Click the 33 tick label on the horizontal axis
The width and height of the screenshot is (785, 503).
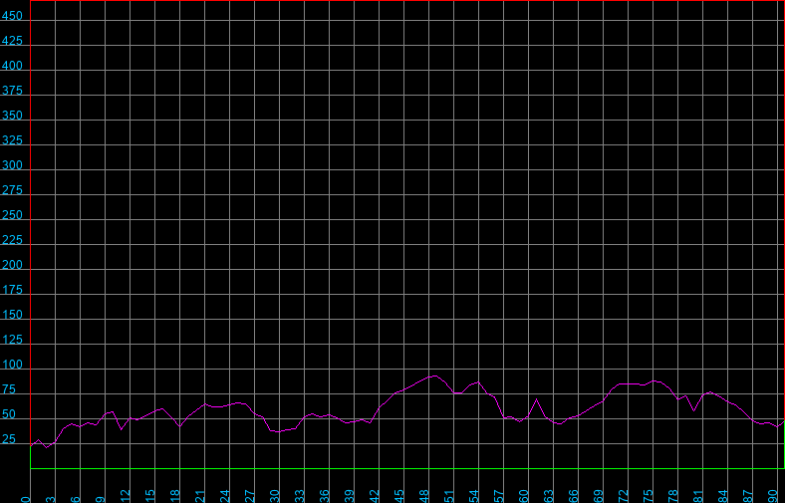click(x=300, y=496)
